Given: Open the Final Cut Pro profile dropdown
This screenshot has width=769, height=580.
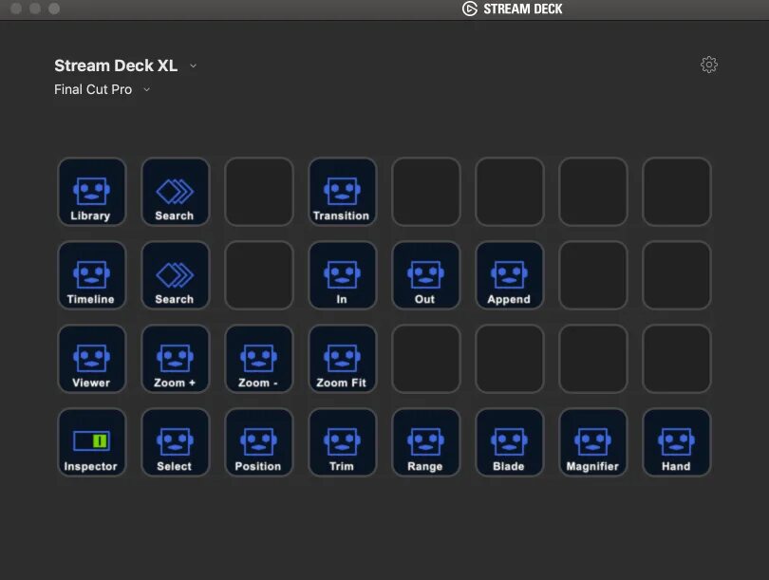Looking at the screenshot, I should pos(146,89).
